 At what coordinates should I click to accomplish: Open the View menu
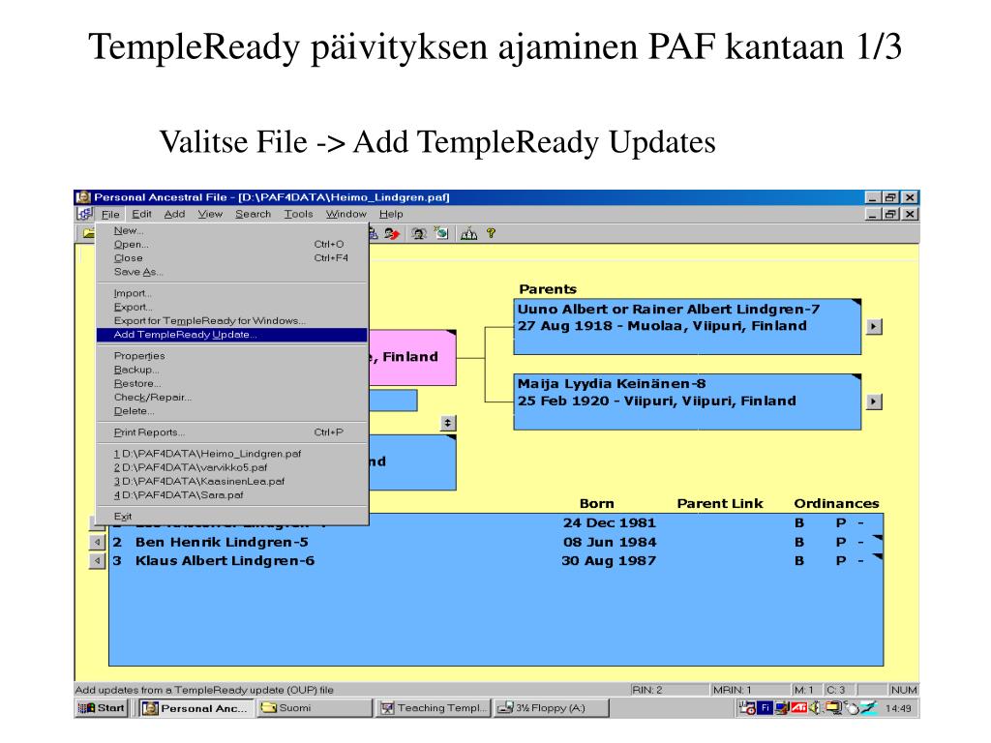click(x=210, y=214)
